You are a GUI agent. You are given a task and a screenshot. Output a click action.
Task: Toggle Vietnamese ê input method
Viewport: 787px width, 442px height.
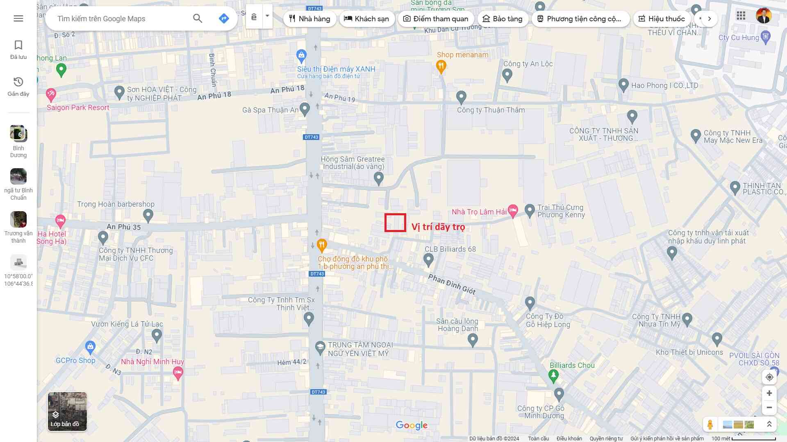pyautogui.click(x=254, y=17)
